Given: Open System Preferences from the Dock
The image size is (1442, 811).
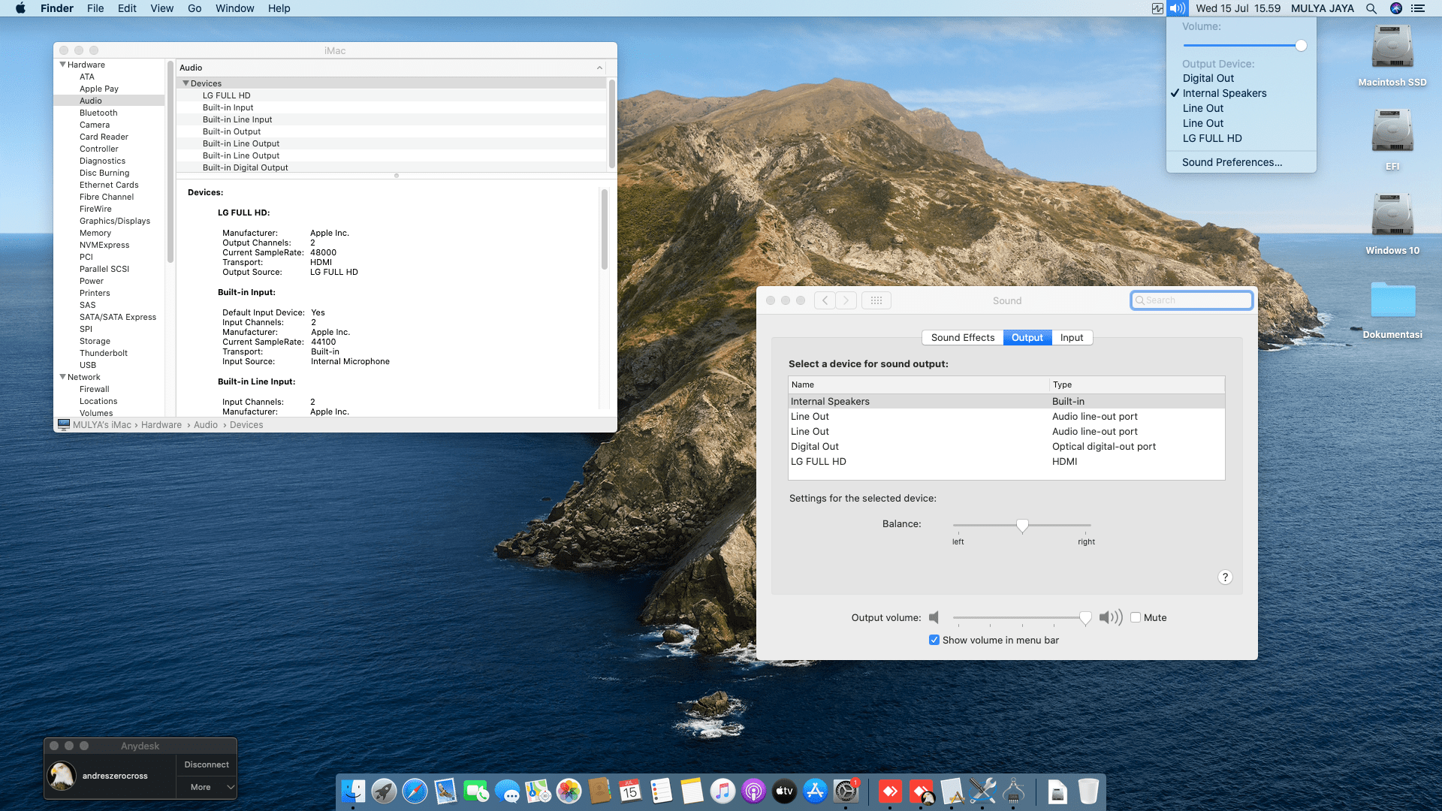Looking at the screenshot, I should [x=846, y=791].
